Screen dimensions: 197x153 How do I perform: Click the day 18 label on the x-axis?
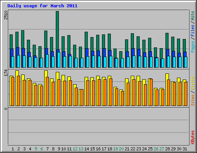click(x=110, y=149)
